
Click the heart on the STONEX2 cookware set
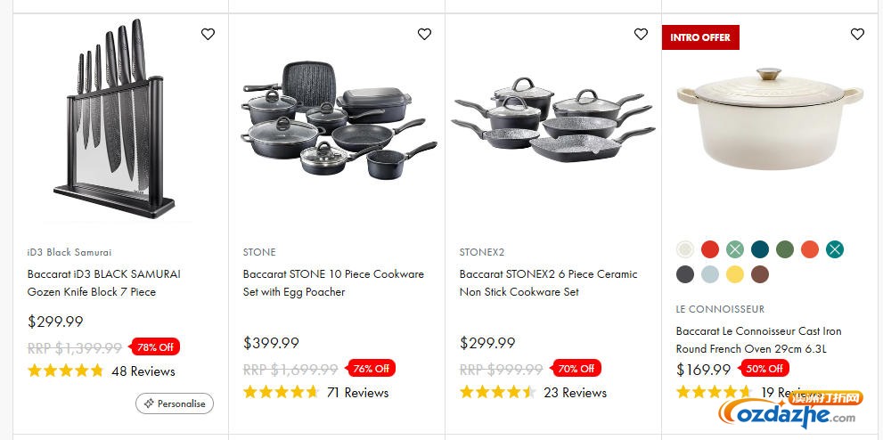pyautogui.click(x=641, y=35)
